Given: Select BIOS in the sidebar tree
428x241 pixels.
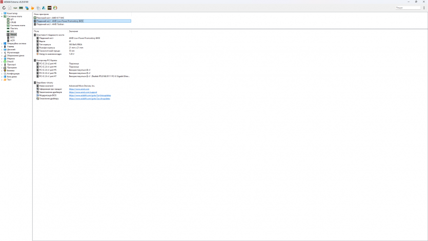Looking at the screenshot, I should 12,37.
